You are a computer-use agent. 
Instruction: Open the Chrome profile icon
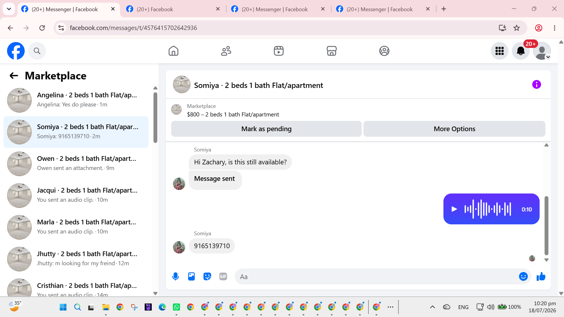click(539, 28)
